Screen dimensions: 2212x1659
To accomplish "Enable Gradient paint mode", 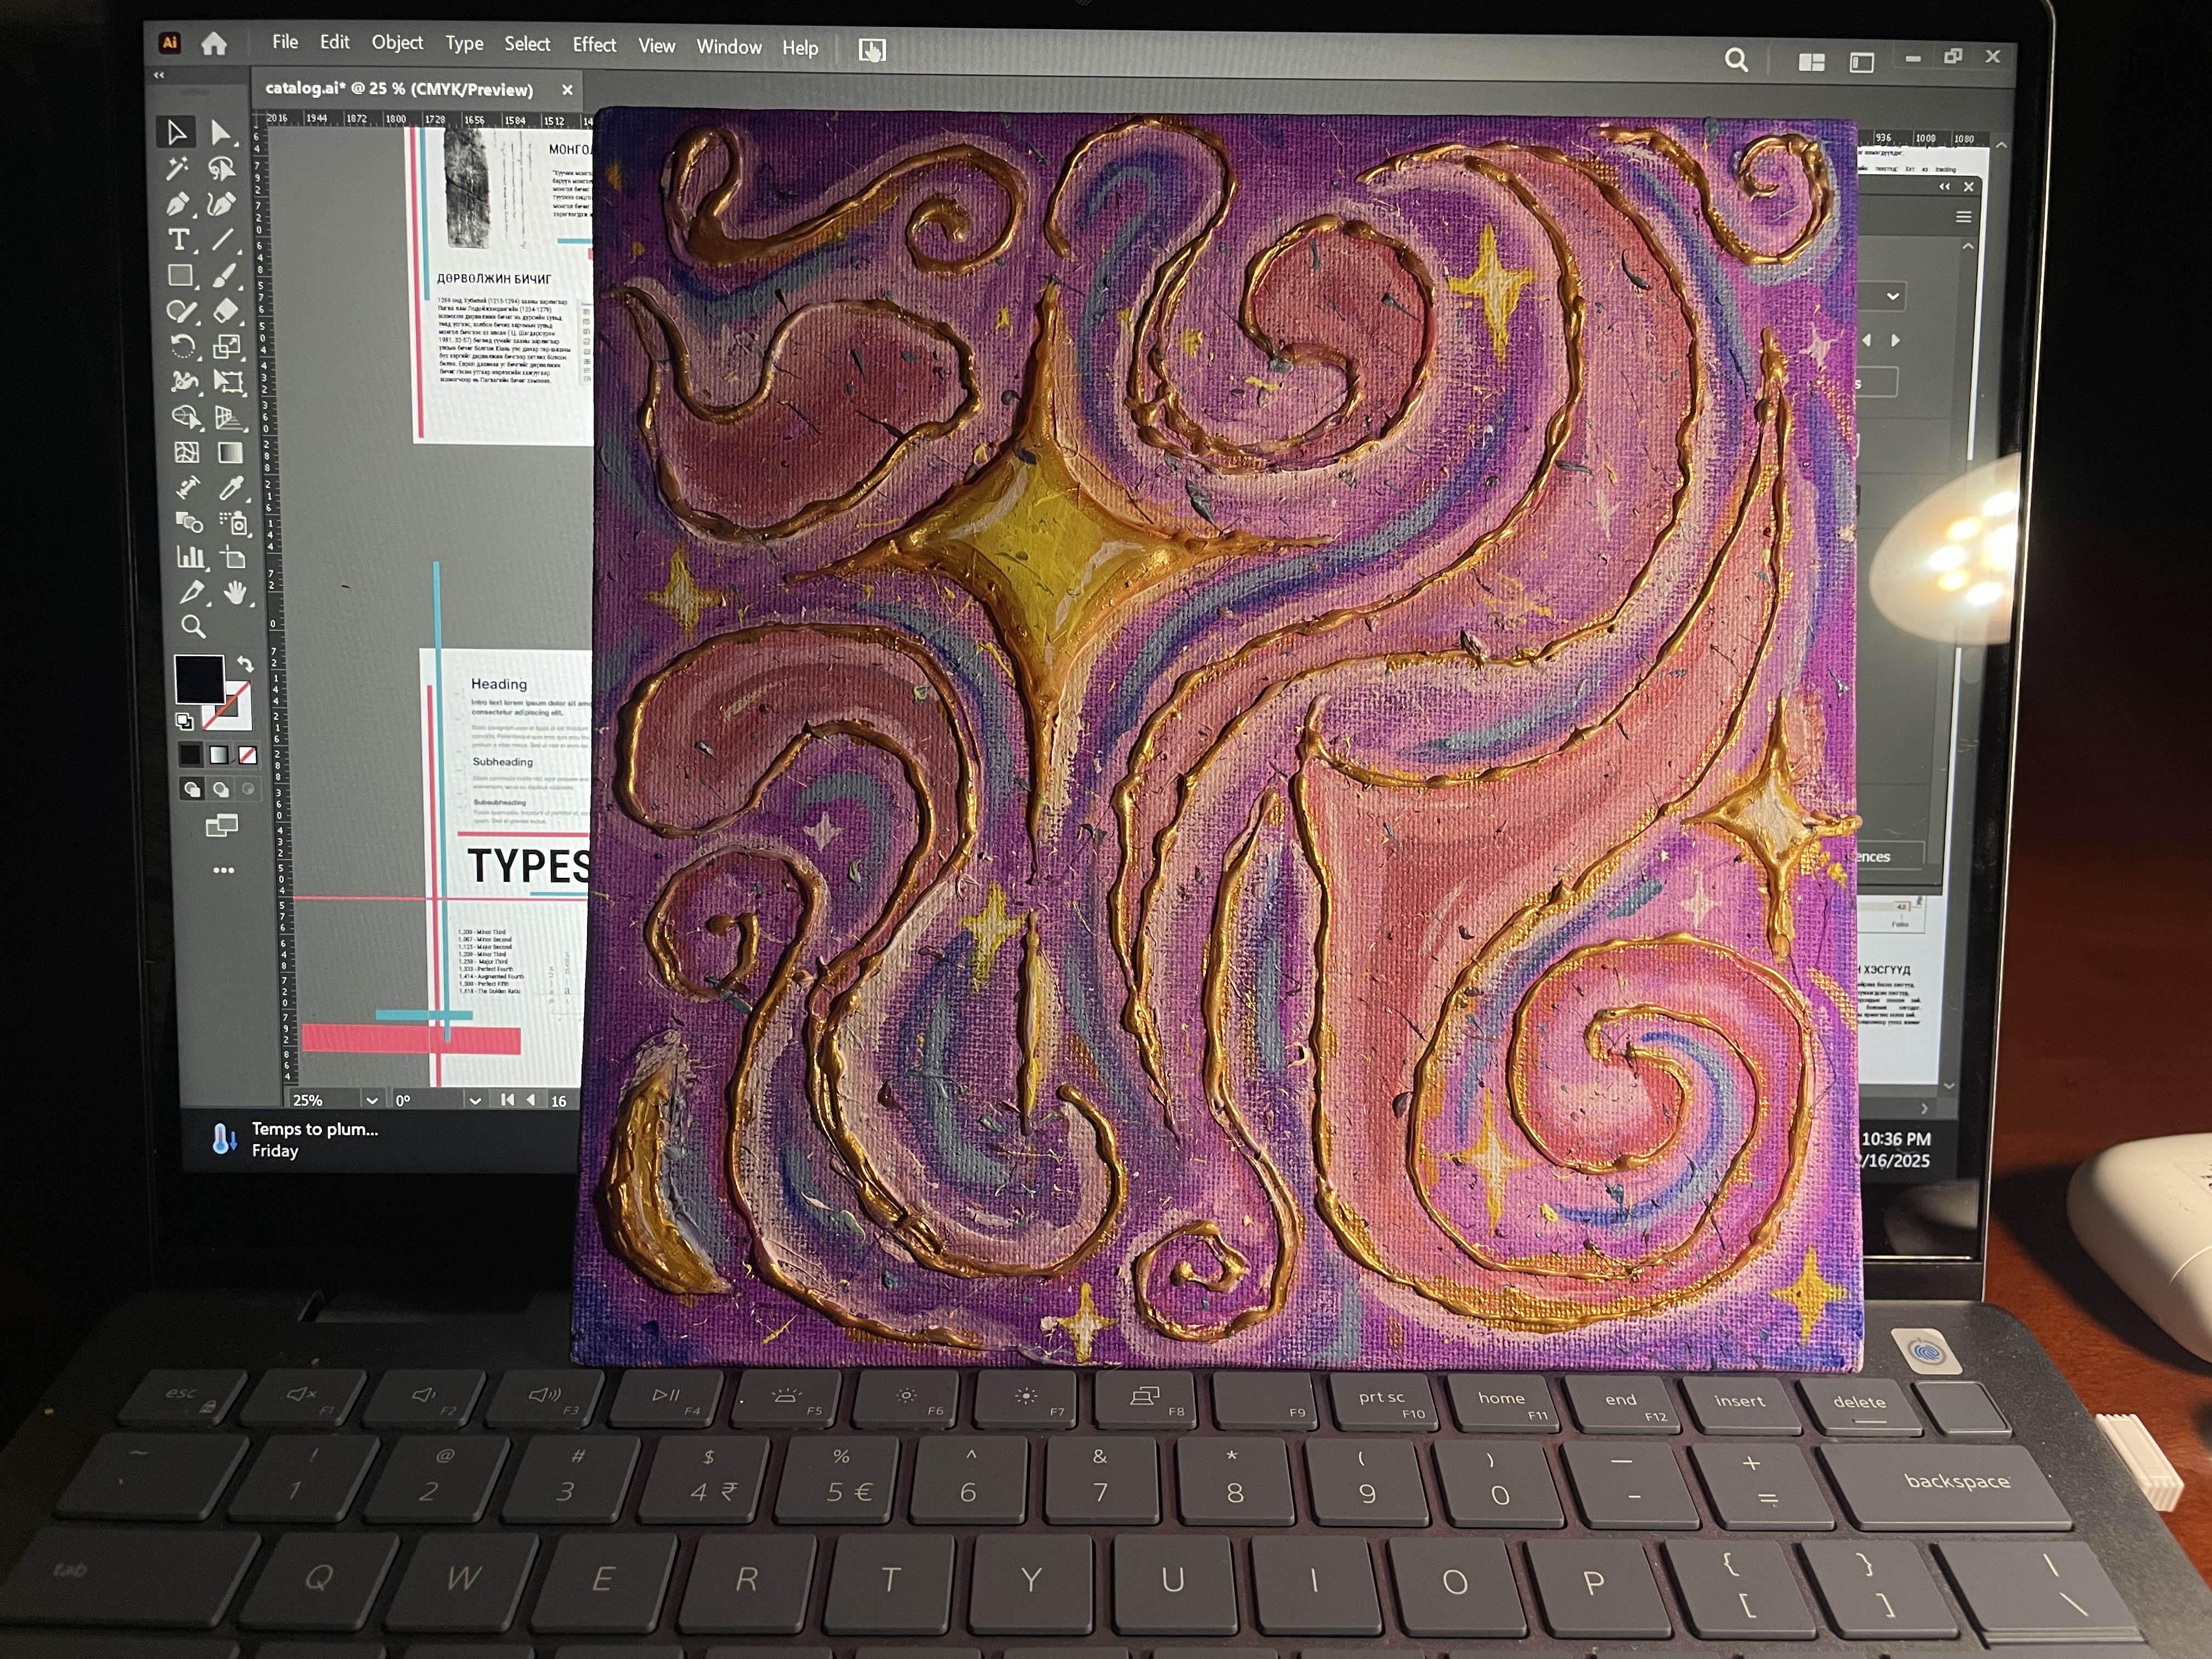I will (219, 755).
